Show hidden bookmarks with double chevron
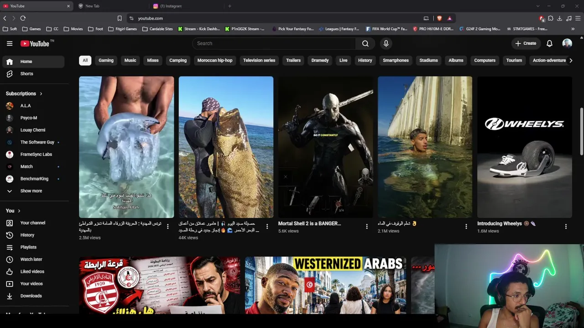Viewport: 584px width, 328px height. click(573, 29)
